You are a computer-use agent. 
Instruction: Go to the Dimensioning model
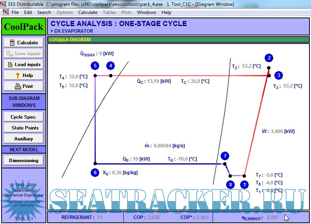(24, 161)
